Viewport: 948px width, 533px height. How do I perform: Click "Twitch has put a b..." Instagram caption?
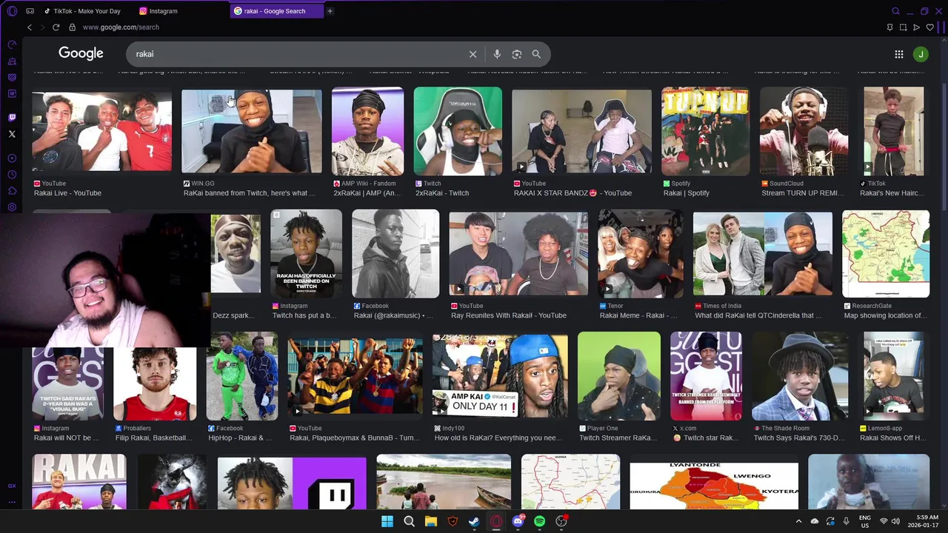304,315
